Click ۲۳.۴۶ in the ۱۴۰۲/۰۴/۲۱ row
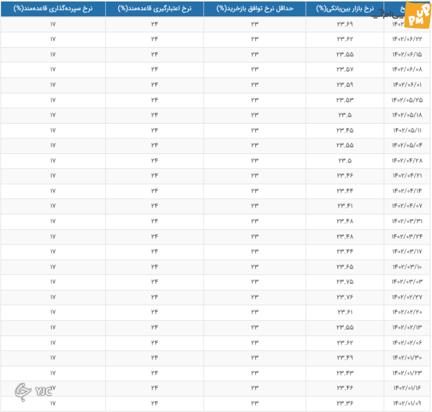The width and height of the screenshot is (432, 412). tap(345, 175)
